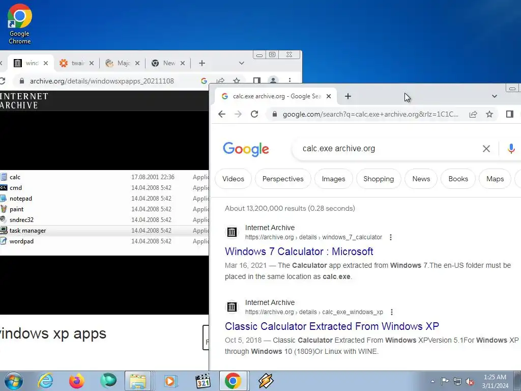This screenshot has width=521, height=391.
Task: Open Winamp lightning bolt taskbar icon
Action: (x=266, y=381)
